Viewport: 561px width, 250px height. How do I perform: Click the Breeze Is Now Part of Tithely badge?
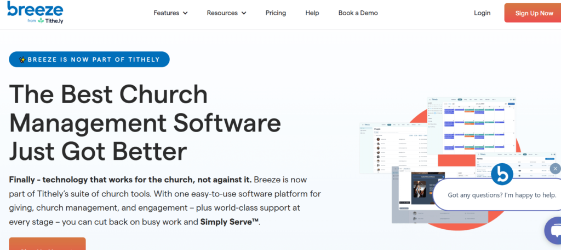click(89, 59)
